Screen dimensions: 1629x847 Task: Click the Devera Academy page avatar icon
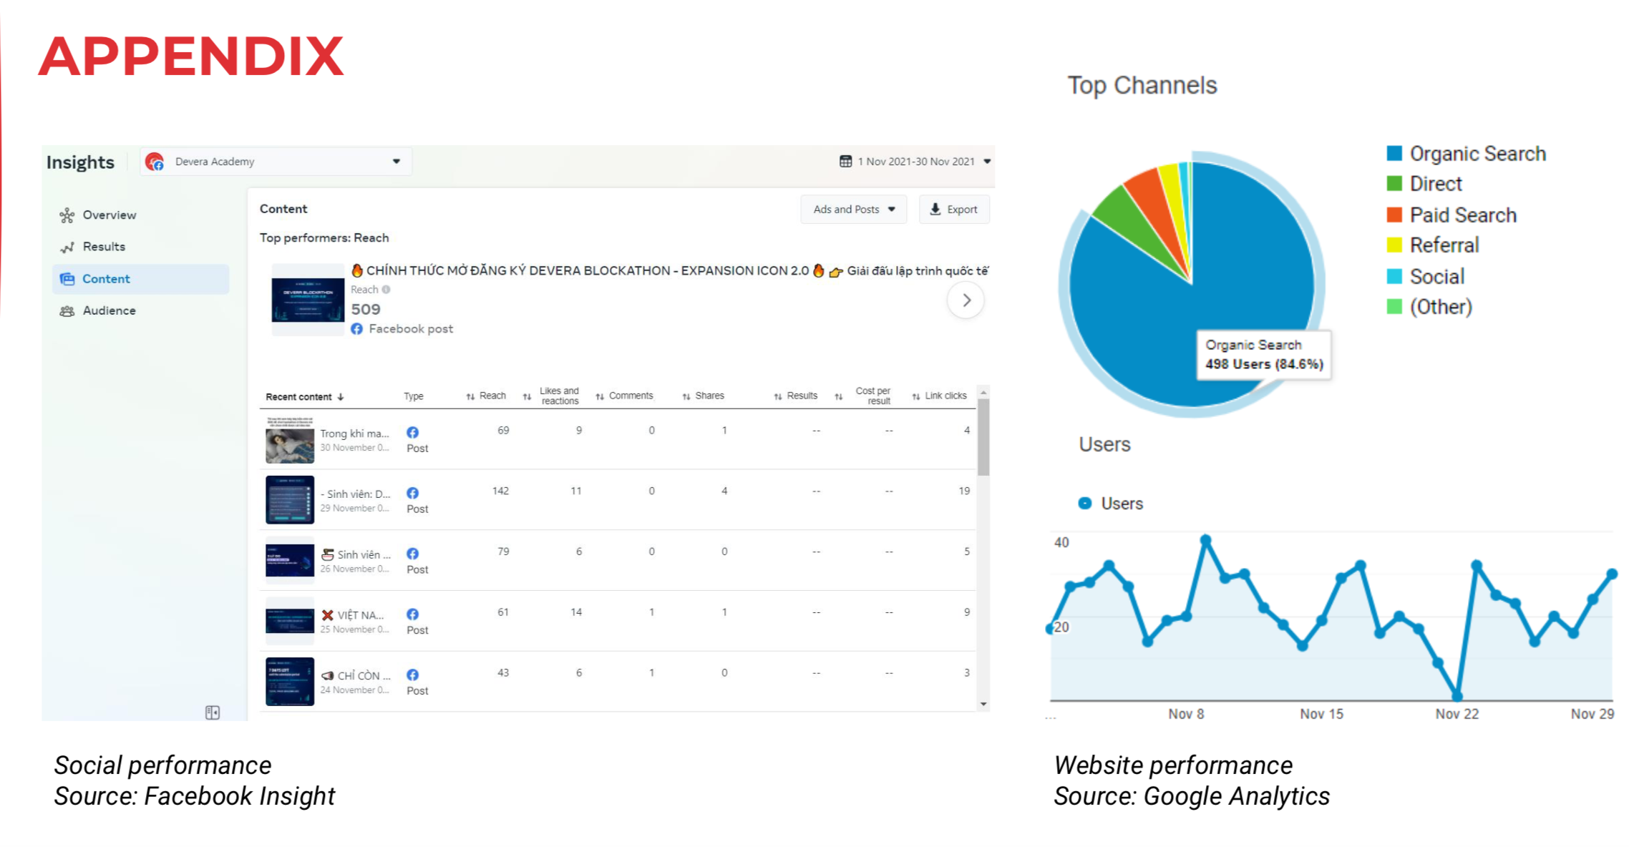[x=155, y=162]
